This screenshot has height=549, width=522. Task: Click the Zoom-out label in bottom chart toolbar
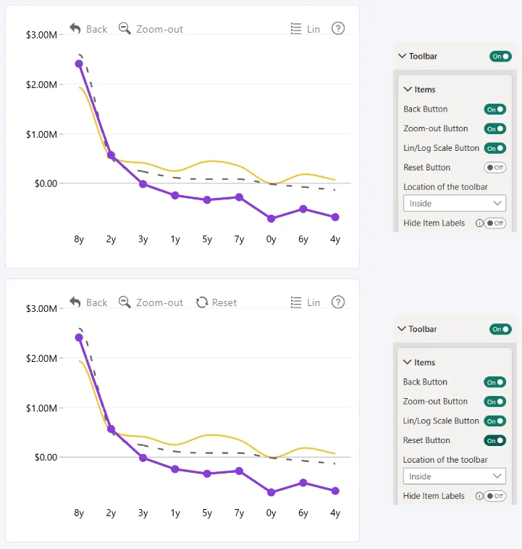coord(159,302)
